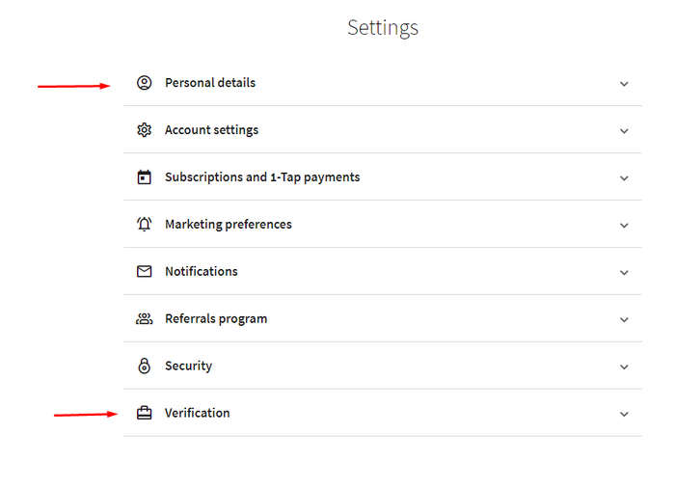Click the Account settings gear icon
Screen dimensions: 675x488
145,130
